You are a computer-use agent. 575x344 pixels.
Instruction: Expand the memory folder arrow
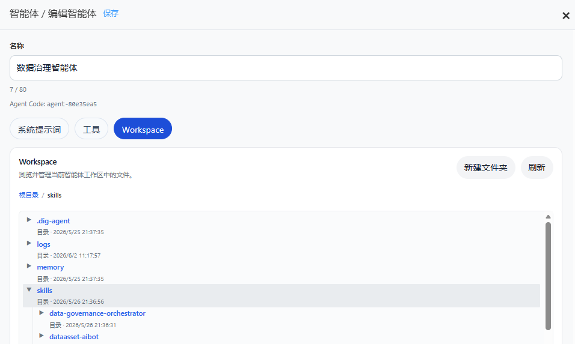(x=29, y=266)
